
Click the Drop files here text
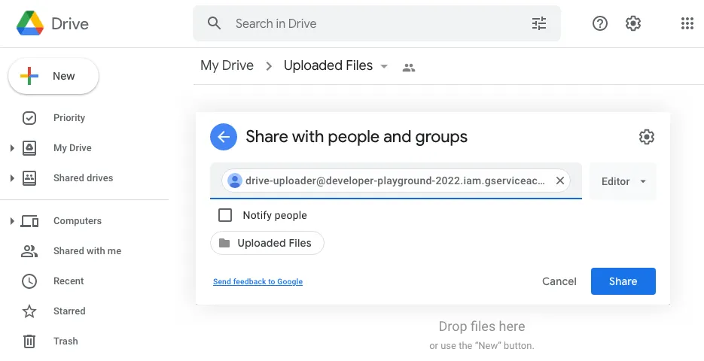point(482,326)
